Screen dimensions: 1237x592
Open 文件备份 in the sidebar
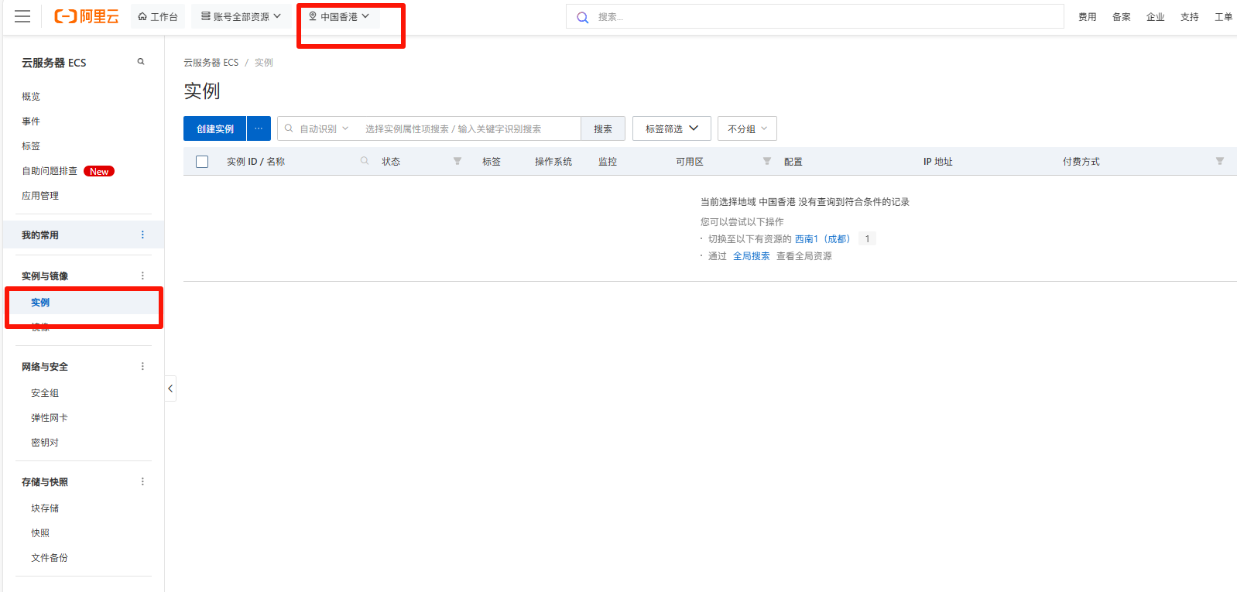pyautogui.click(x=50, y=558)
